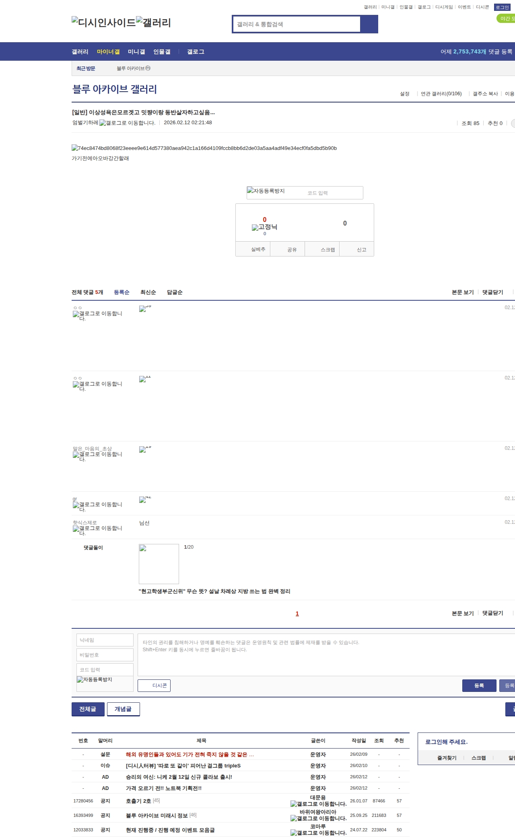Click the 닉네임 input field

click(x=105, y=640)
